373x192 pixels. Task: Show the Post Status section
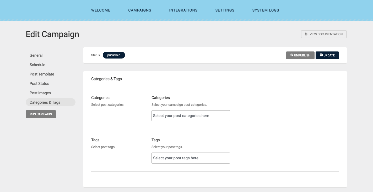pos(39,84)
